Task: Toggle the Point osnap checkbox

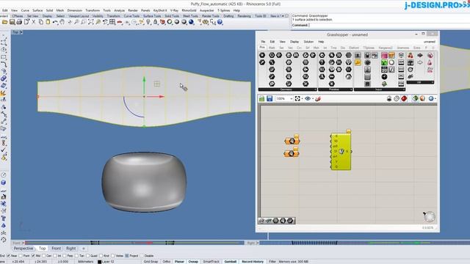Action: pyautogui.click(x=21, y=256)
